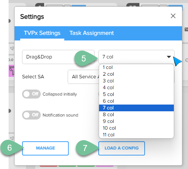Enable the Notification sound switch

tap(31, 115)
